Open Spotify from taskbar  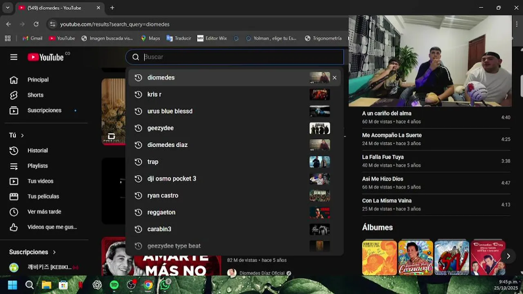(x=114, y=285)
